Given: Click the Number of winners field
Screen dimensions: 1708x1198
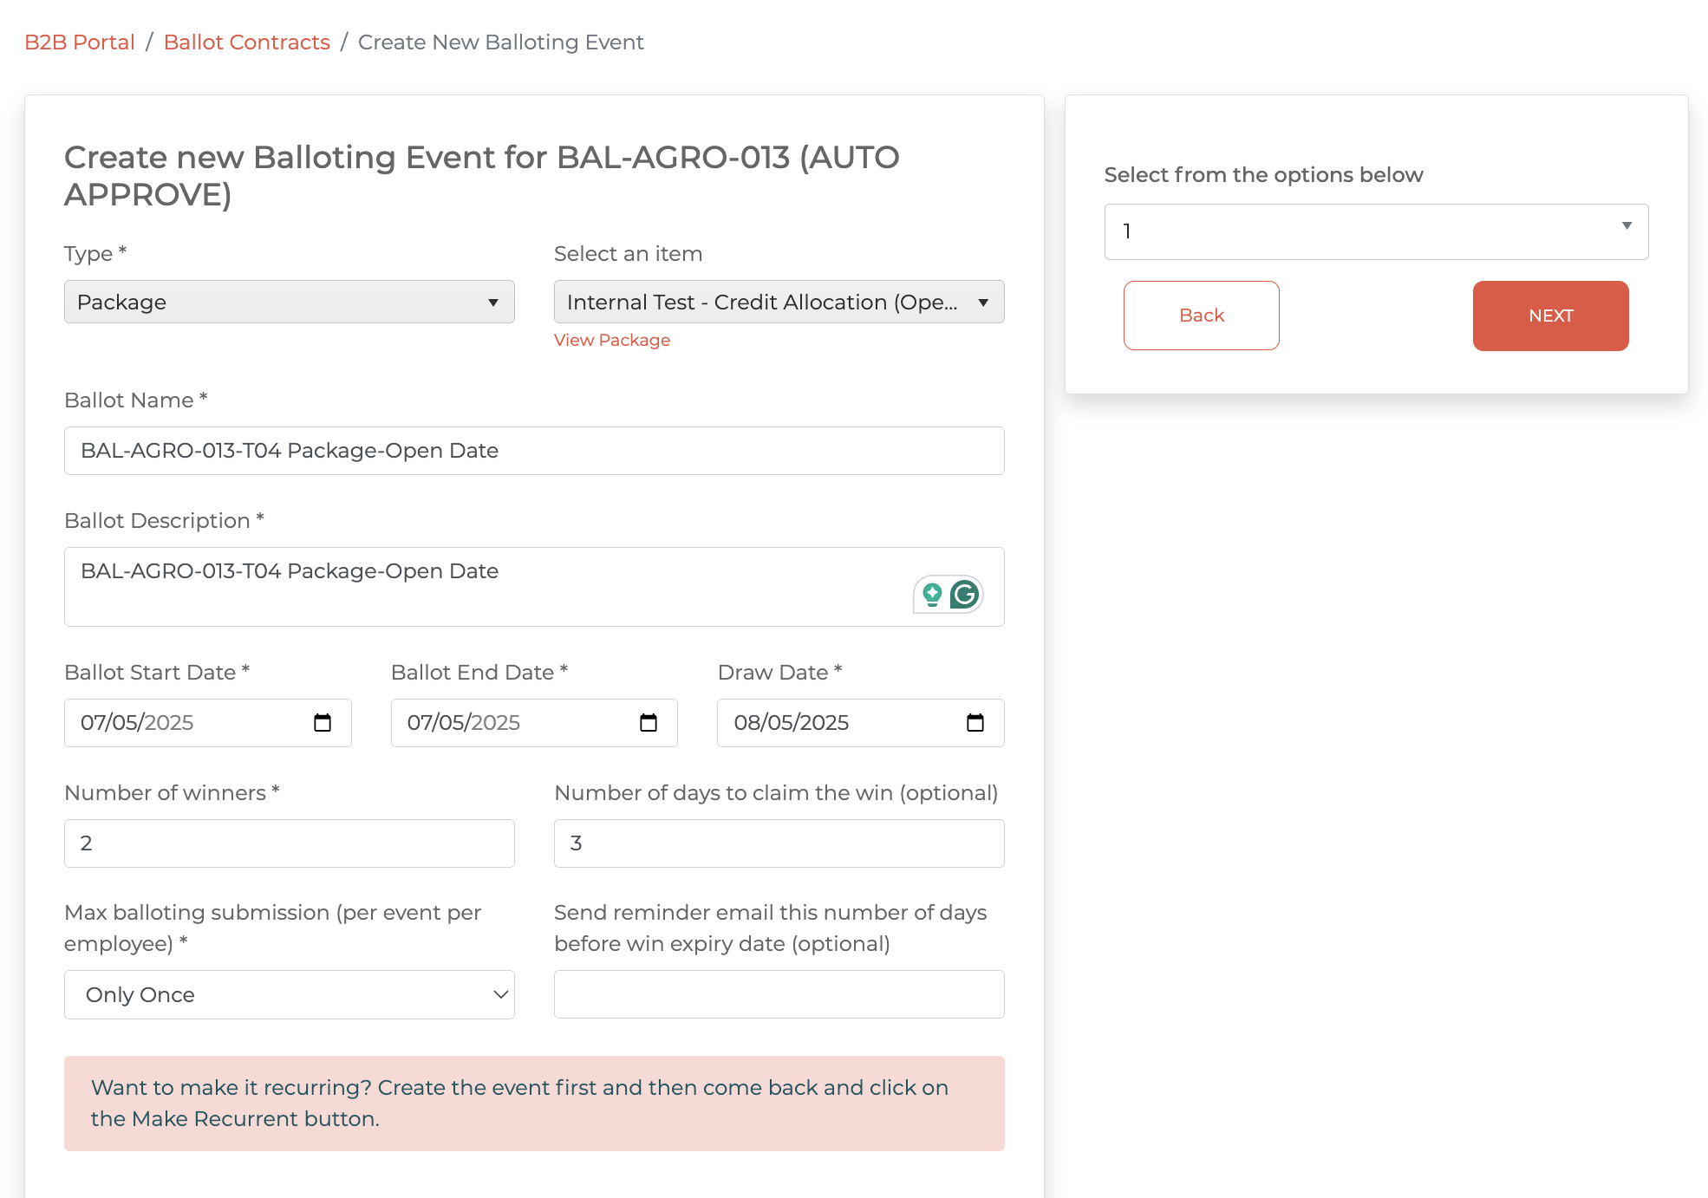Looking at the screenshot, I should [x=289, y=843].
